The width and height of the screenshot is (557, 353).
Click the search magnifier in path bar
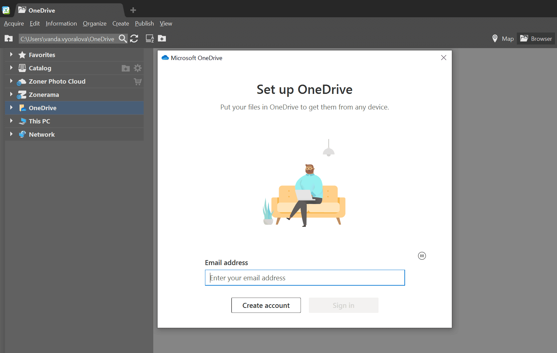[123, 39]
